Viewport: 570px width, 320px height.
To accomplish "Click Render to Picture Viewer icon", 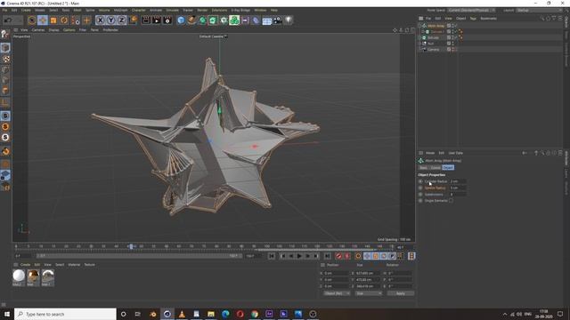I will [157, 20].
